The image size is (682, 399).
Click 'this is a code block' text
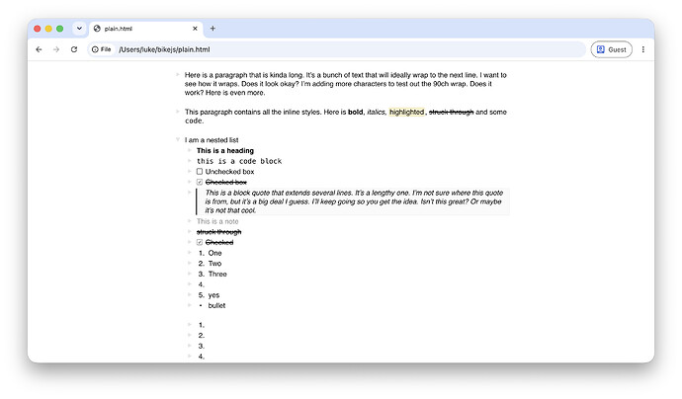(x=239, y=161)
